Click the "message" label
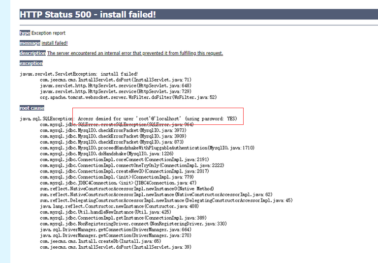This screenshot has width=378, height=263. point(30,43)
